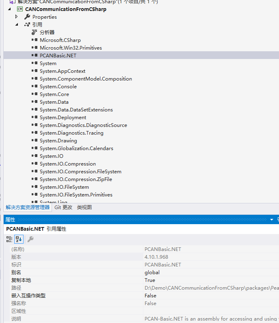Click the PCANBasic.NET reference icon
279x323 pixels.
pos(35,55)
